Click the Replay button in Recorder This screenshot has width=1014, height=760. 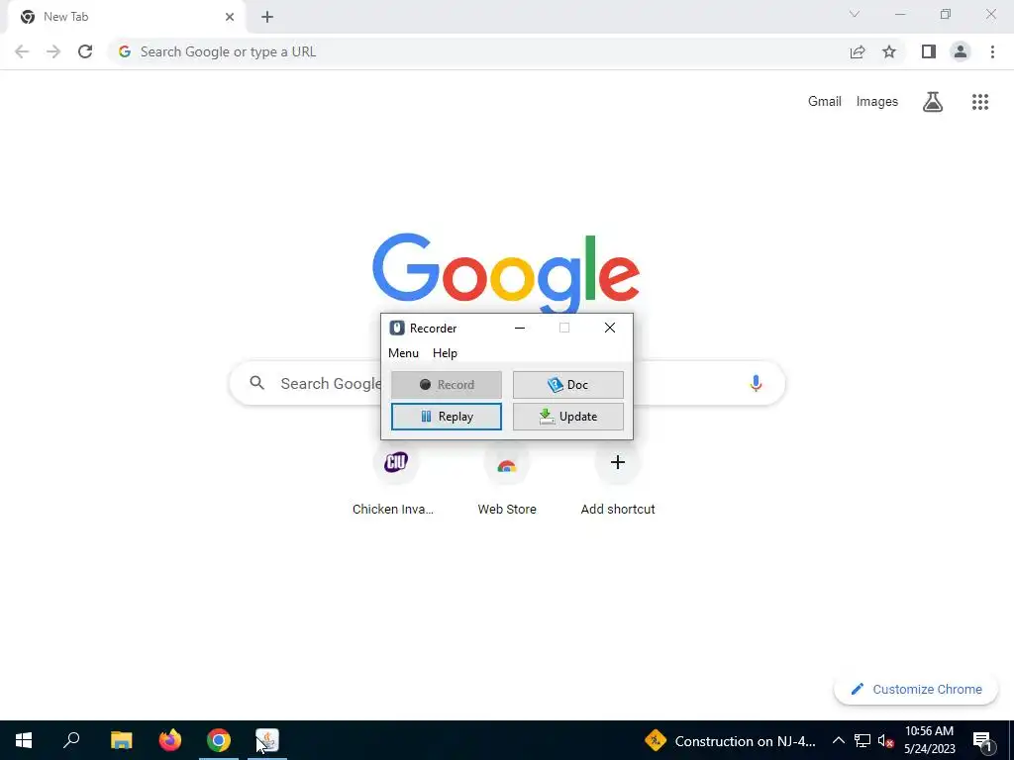[x=447, y=417]
